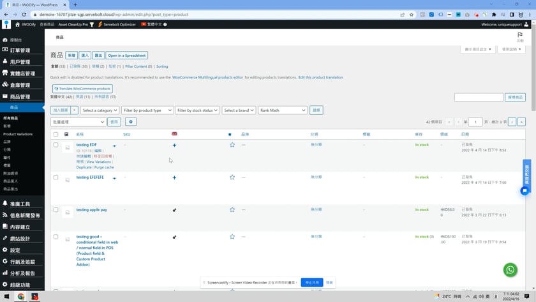
Task: Add English translation for testing EDF
Action: tap(174, 146)
